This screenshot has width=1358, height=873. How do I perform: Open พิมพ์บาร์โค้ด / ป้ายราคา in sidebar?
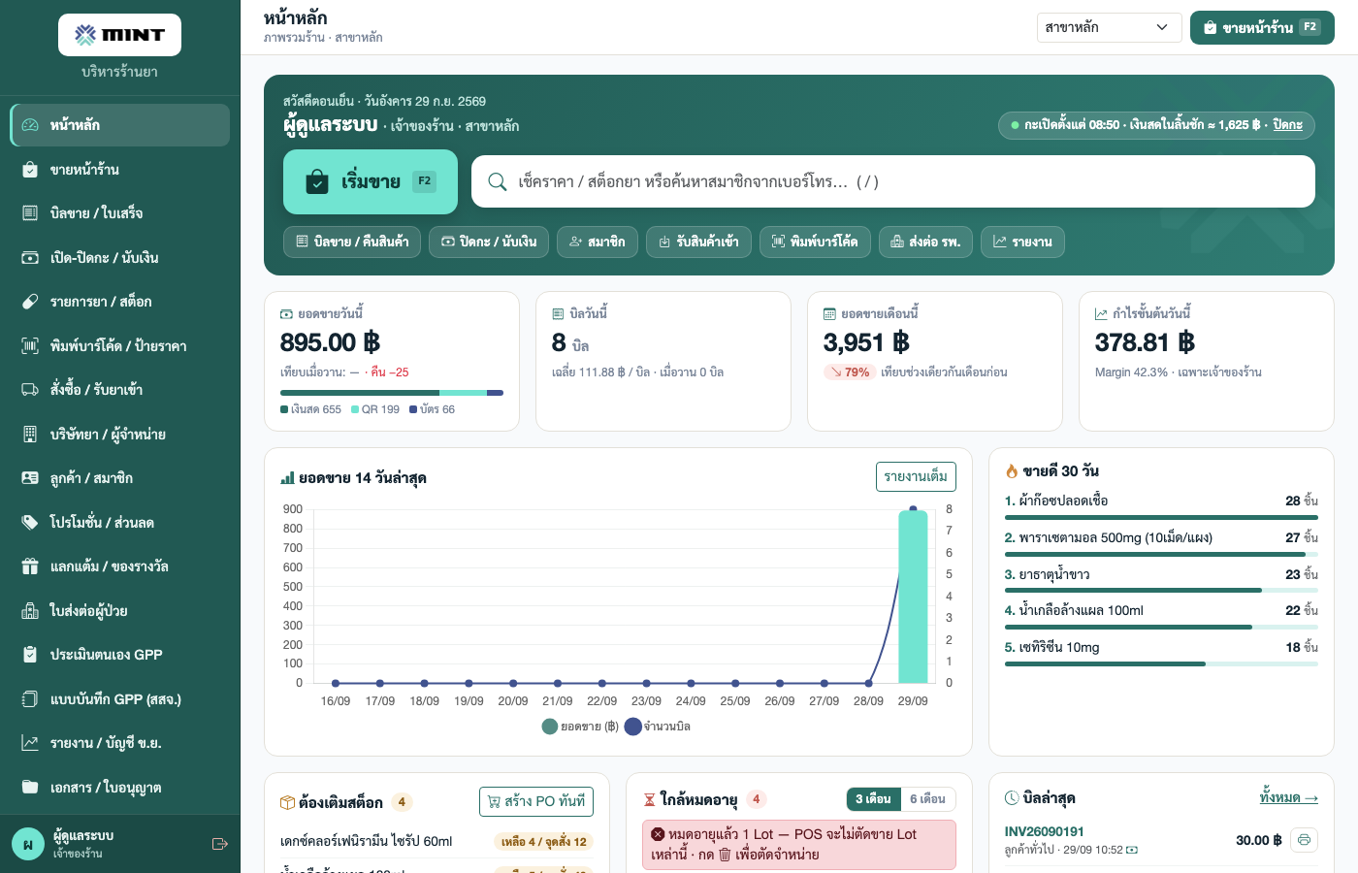click(120, 345)
